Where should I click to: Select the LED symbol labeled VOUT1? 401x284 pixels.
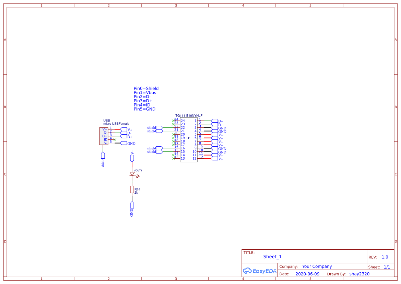[x=132, y=174]
